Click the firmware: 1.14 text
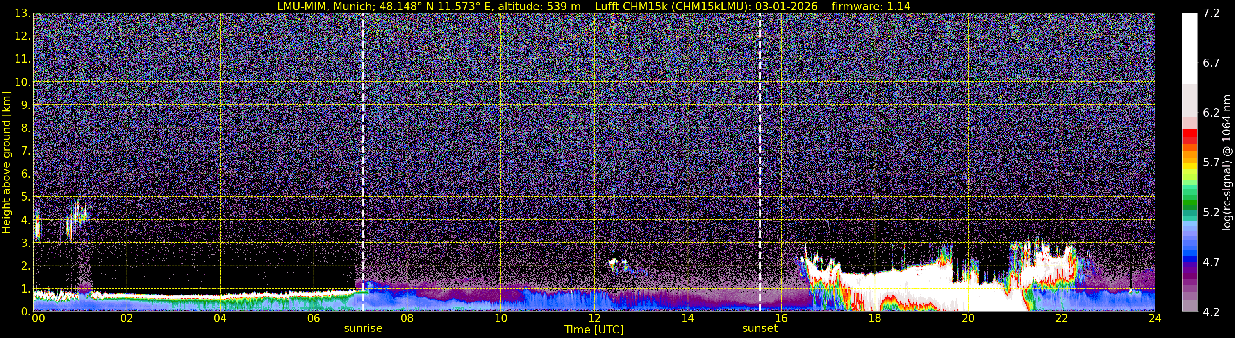Screen dimensions: 1235x338 (x=871, y=6)
